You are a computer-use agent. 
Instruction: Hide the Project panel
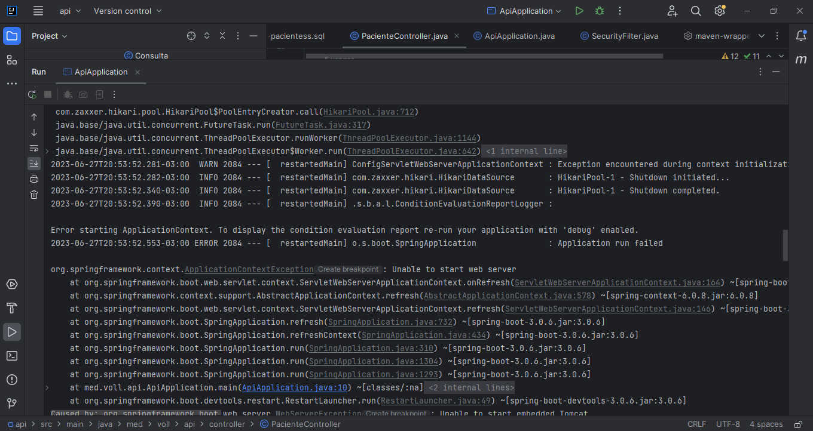point(253,36)
